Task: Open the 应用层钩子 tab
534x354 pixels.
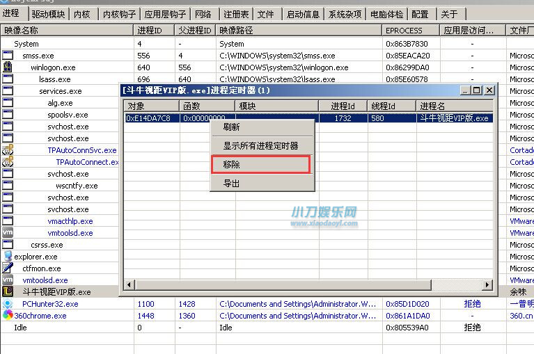Action: tap(165, 15)
